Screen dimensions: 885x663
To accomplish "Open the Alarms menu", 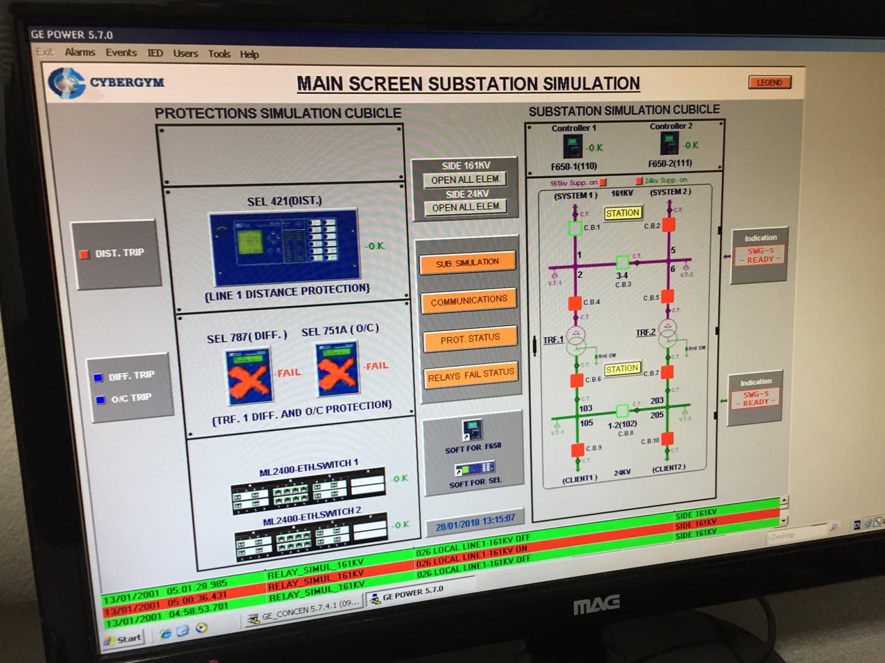I will 80,52.
